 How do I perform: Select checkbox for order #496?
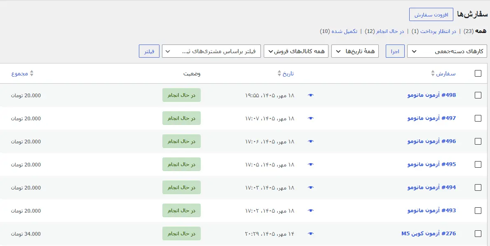478,142
